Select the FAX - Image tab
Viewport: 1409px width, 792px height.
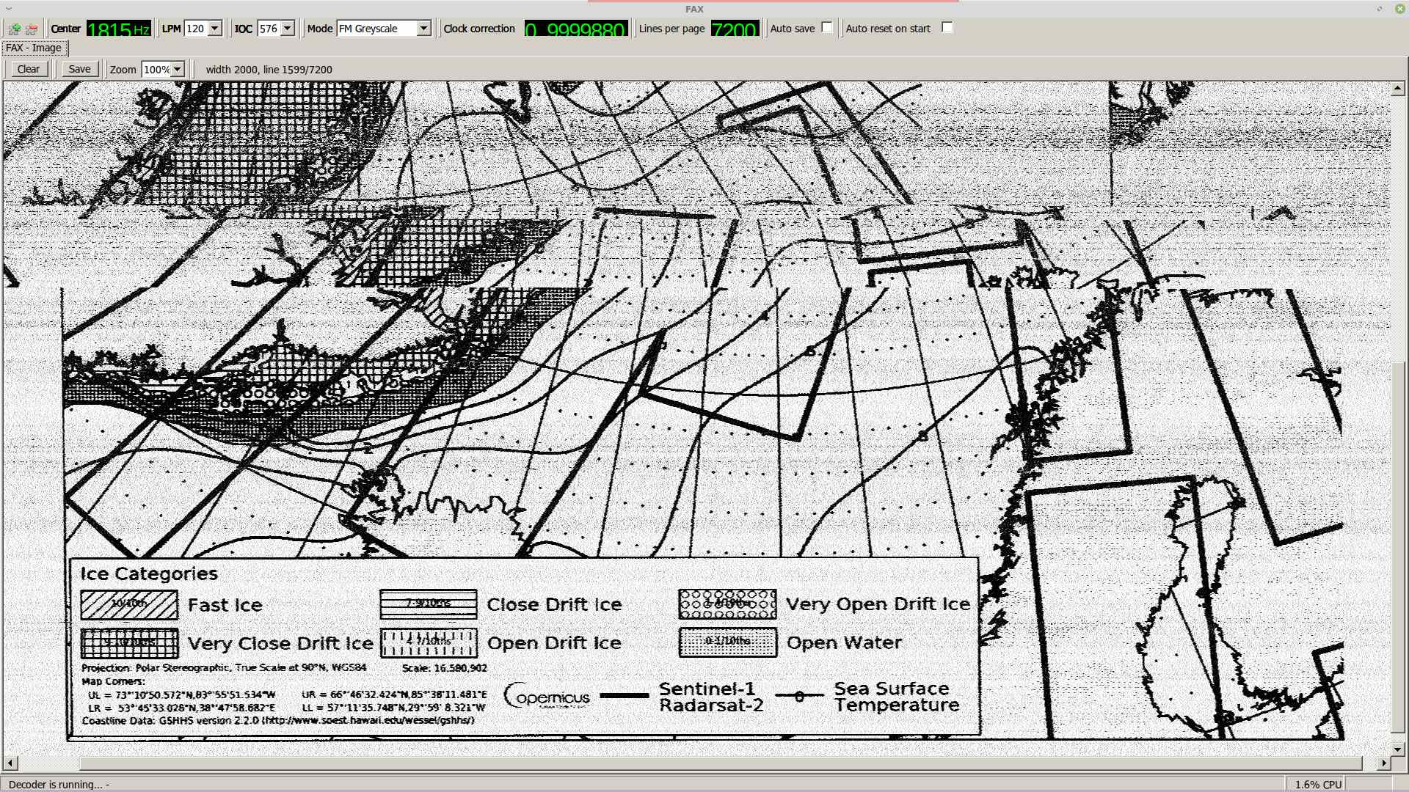[x=34, y=48]
